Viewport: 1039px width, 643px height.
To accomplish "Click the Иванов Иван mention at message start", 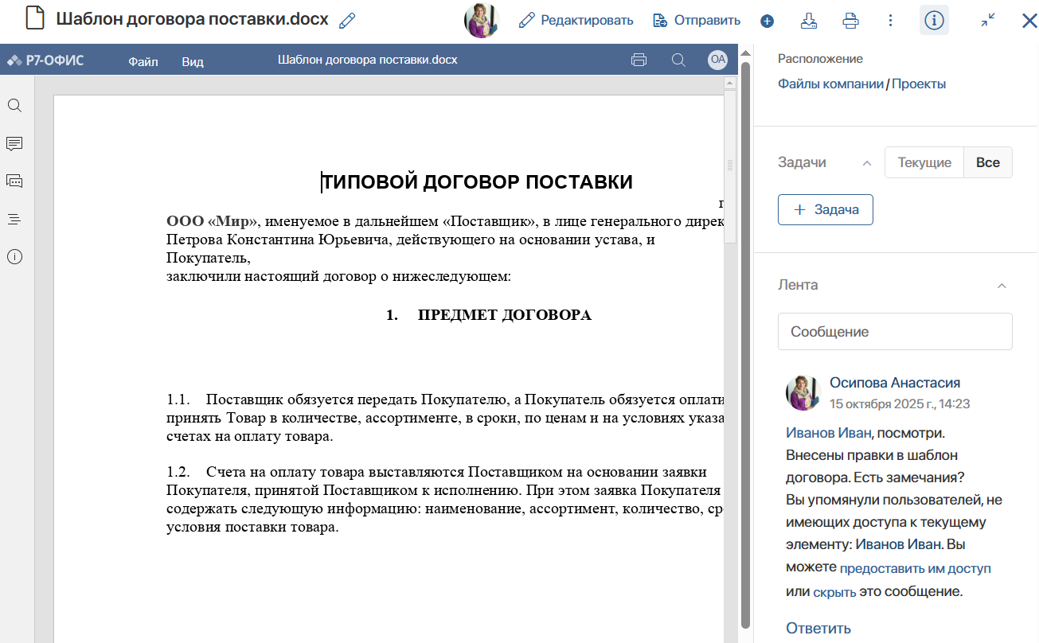I will [829, 433].
